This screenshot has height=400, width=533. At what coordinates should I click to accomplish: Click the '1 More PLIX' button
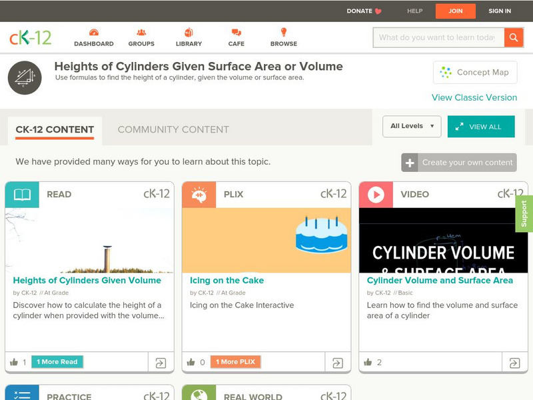[236, 362]
